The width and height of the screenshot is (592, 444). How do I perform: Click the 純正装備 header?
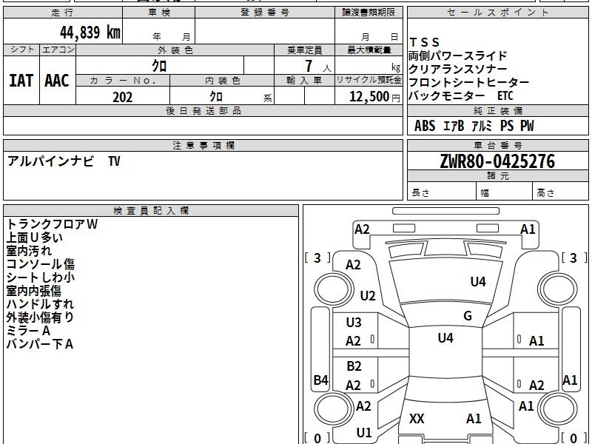click(x=498, y=110)
